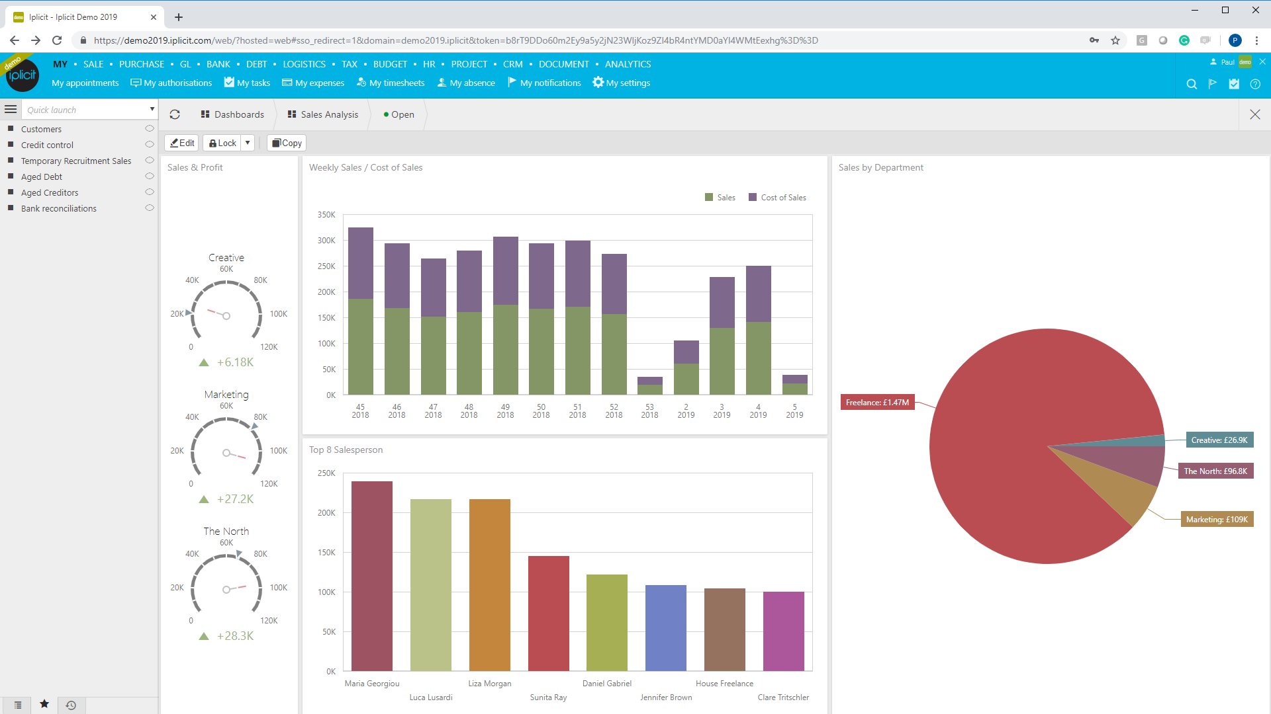
Task: Expand the Dashboards breadcrumb
Action: point(232,114)
